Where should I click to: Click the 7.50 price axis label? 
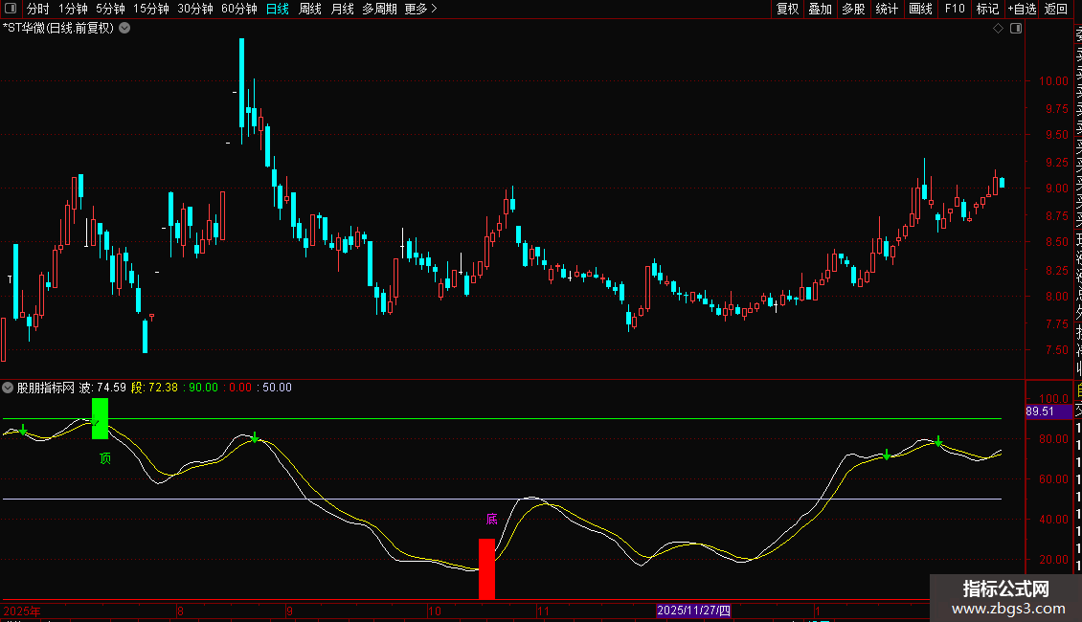(1056, 350)
